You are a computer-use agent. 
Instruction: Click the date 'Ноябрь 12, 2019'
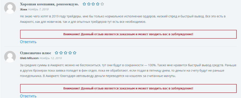50,58
